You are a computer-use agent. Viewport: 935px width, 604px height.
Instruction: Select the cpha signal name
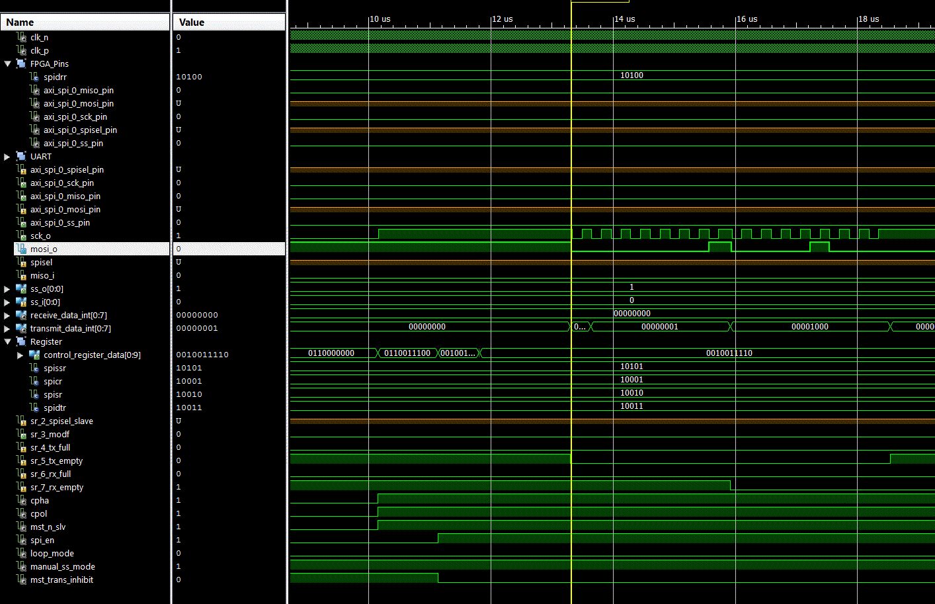point(40,500)
